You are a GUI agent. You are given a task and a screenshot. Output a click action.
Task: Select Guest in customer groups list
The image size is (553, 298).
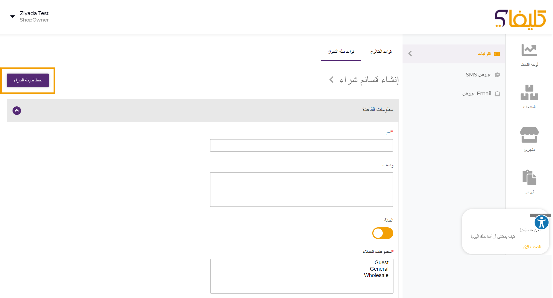coord(381,263)
